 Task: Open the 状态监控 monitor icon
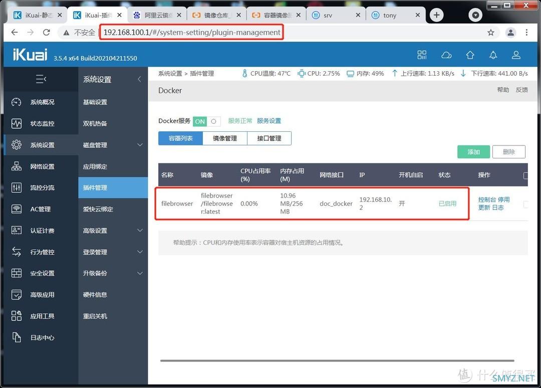[x=16, y=124]
